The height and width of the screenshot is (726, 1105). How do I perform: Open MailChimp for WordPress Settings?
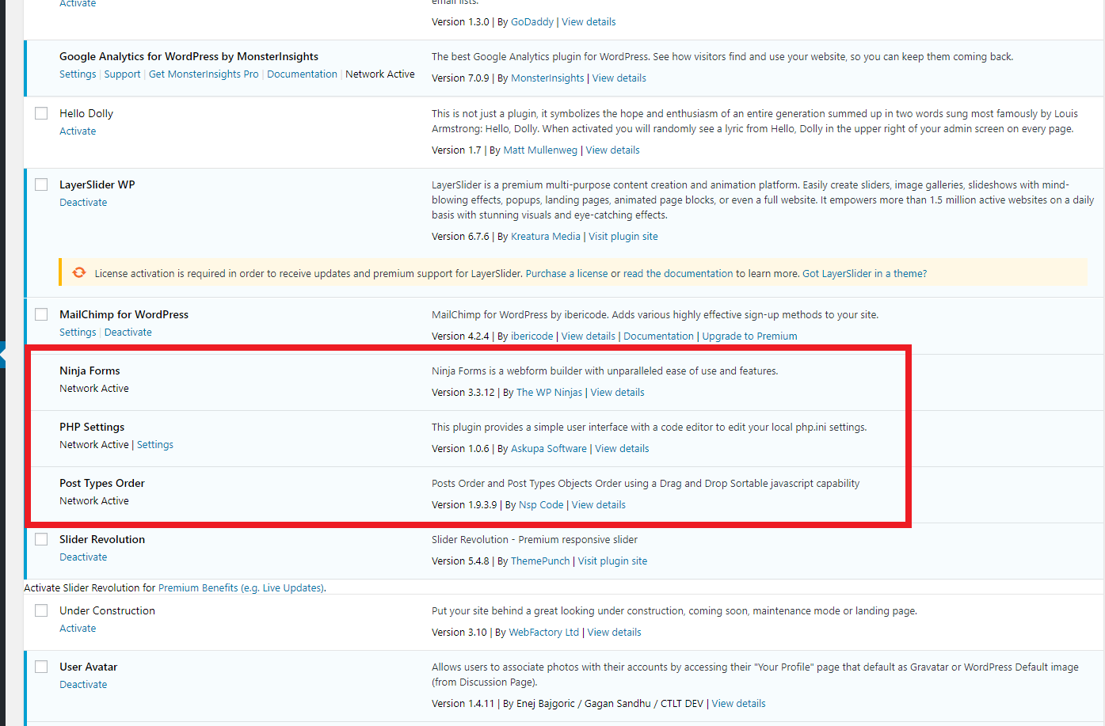[78, 332]
